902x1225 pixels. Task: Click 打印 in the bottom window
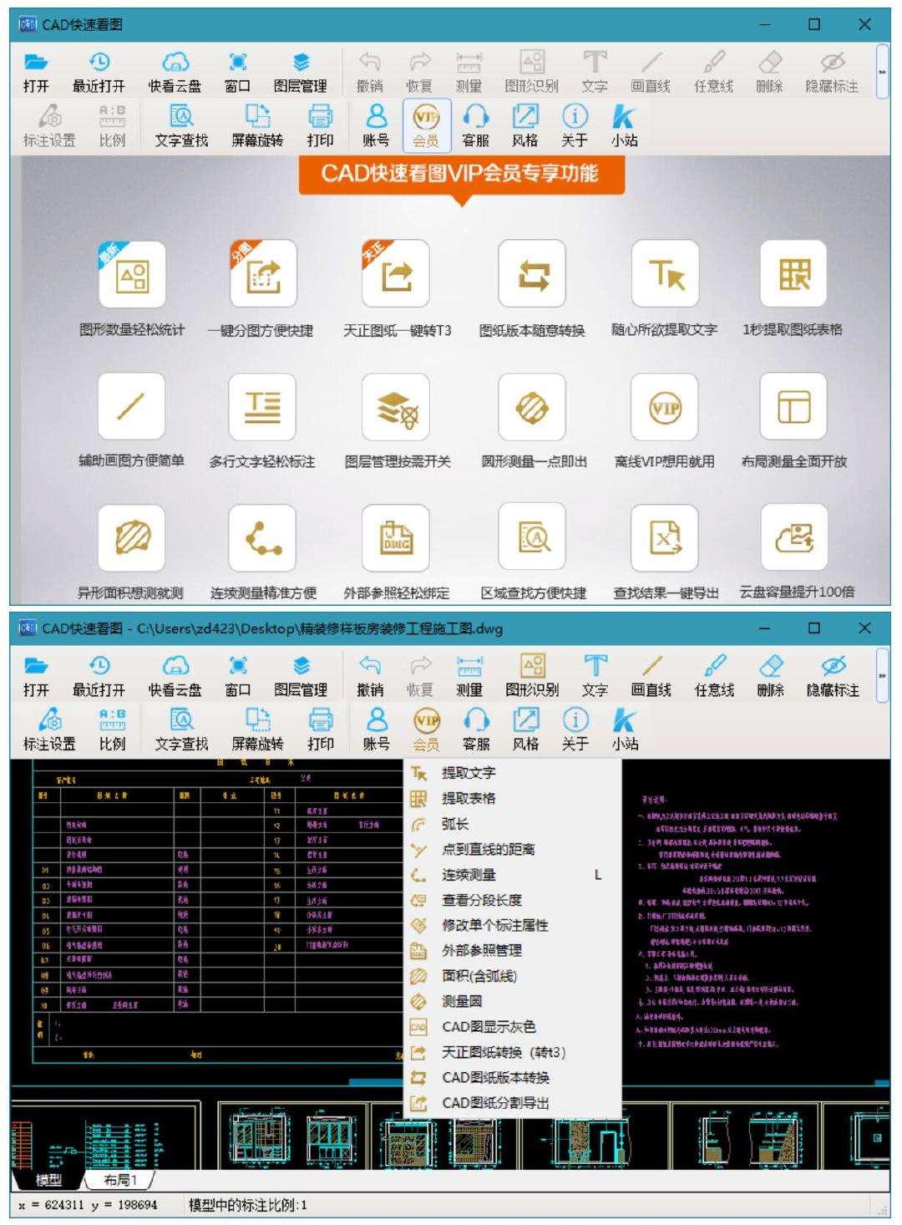pos(320,729)
